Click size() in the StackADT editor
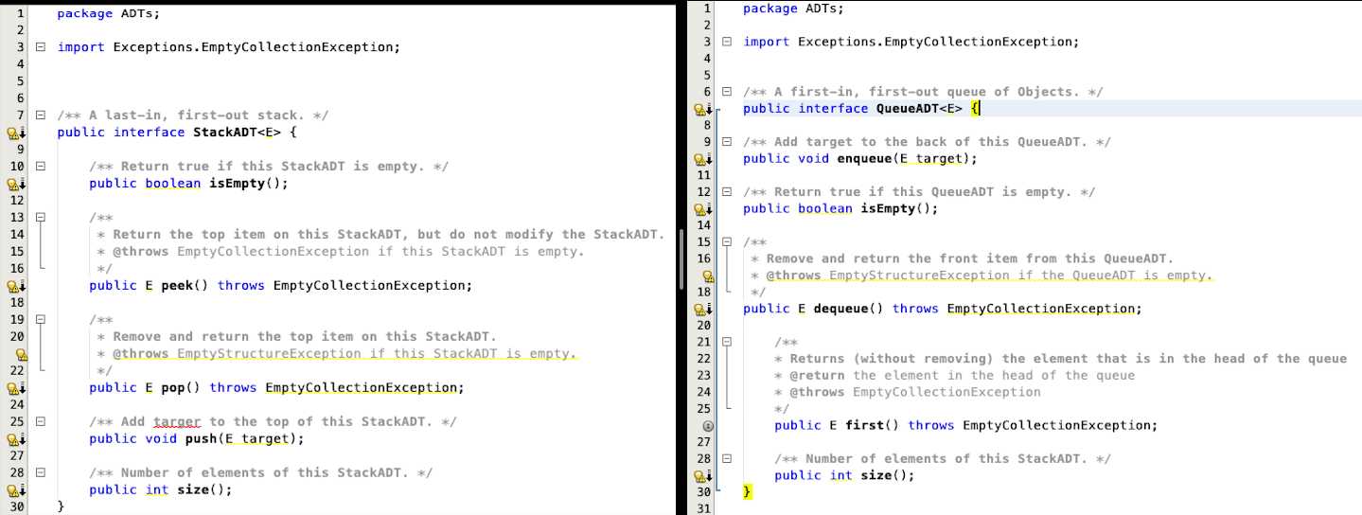Image resolution: width=1362 pixels, height=515 pixels. tap(201, 490)
